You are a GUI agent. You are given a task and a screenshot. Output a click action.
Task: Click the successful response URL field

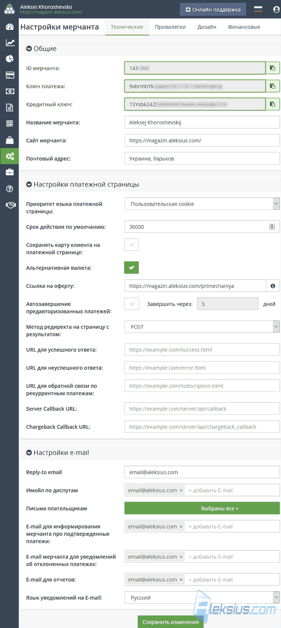point(202,350)
